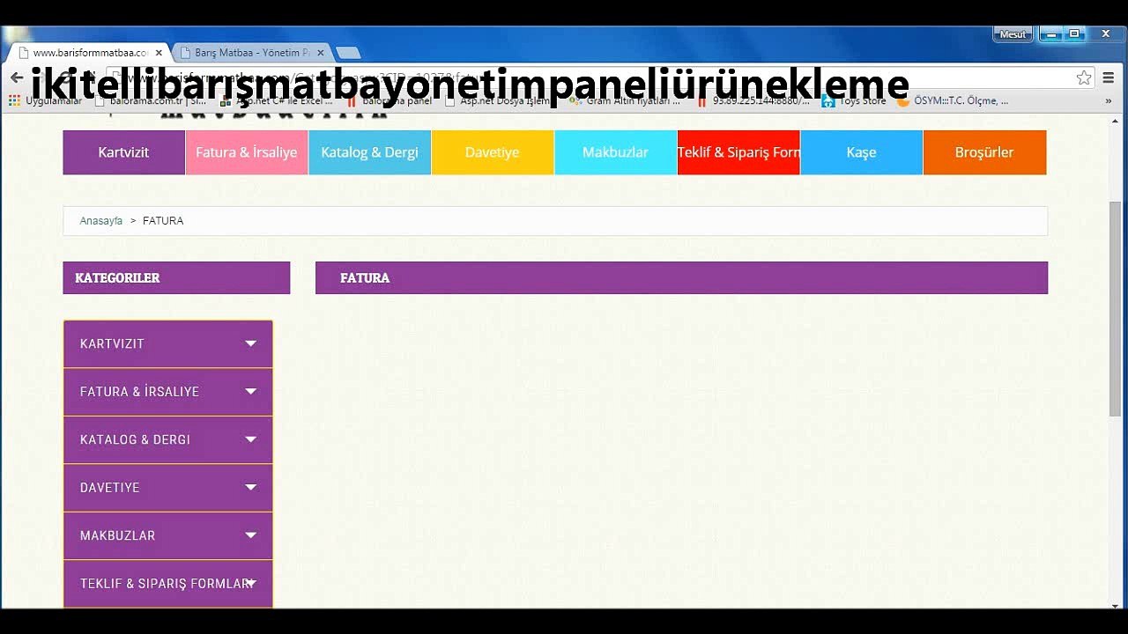Open the Teklif & Sipariş Form tab
Screen dimensions: 1128x634
tap(738, 152)
